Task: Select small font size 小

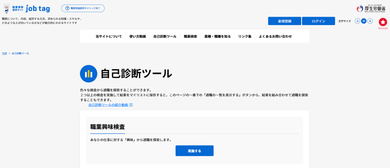Action: 358,21
